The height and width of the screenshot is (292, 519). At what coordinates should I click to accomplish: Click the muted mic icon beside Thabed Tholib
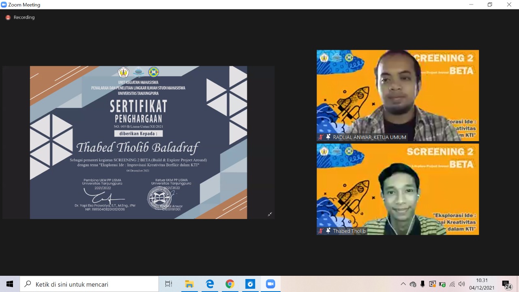321,231
